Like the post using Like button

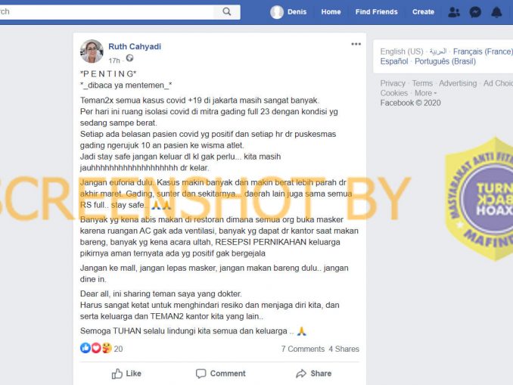126,374
